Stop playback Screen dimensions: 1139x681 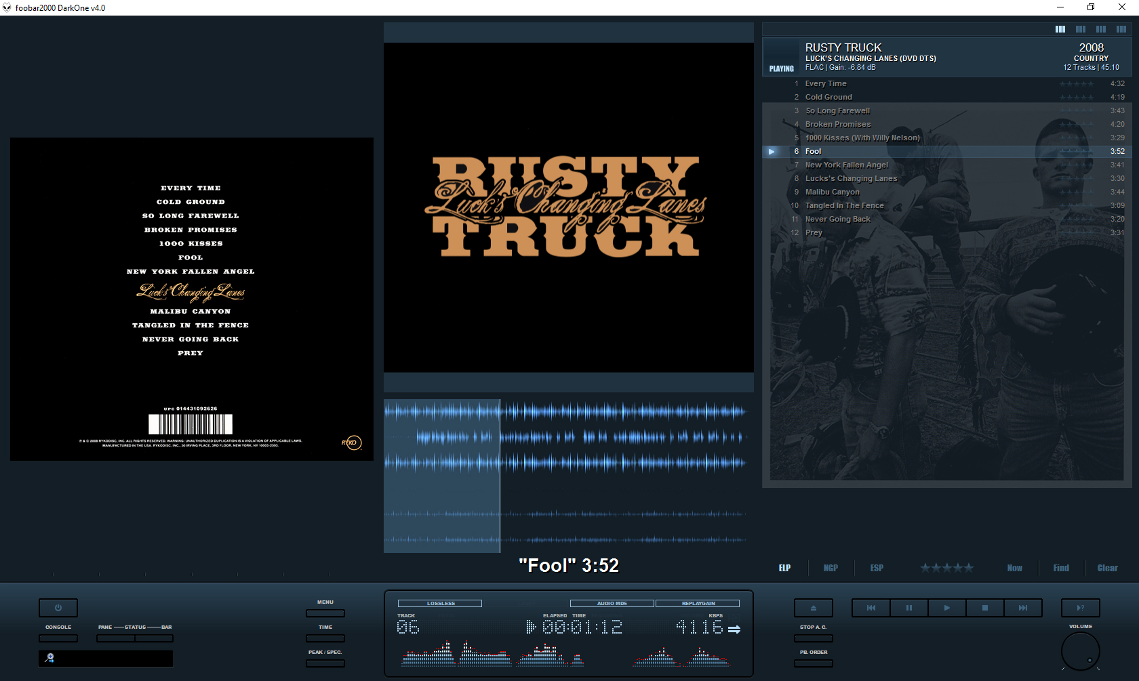click(x=985, y=608)
